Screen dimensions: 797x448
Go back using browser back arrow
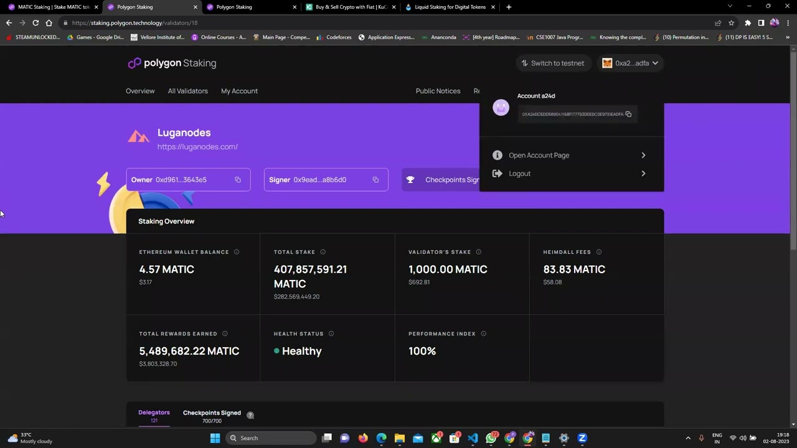pyautogui.click(x=9, y=23)
